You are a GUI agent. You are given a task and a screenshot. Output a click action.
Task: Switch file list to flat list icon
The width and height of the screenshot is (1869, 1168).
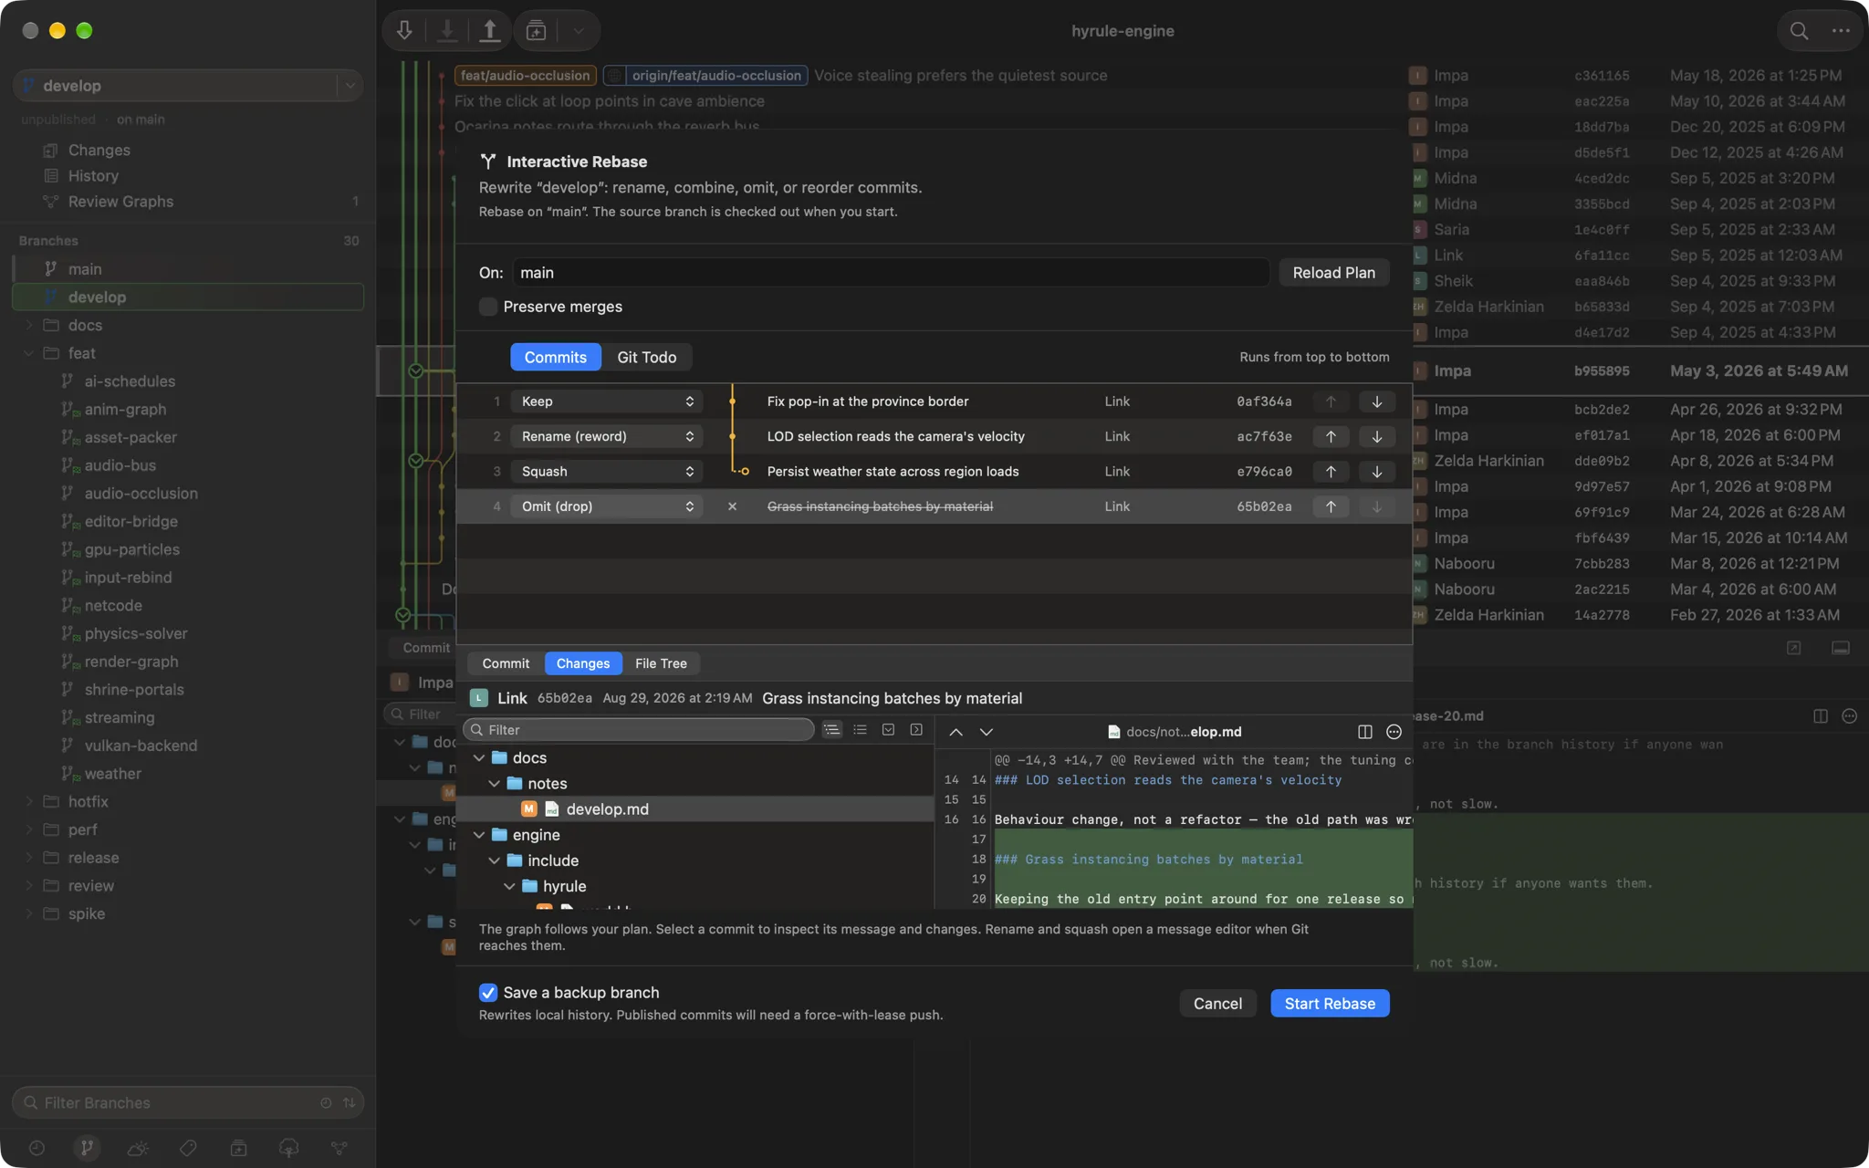point(860,730)
